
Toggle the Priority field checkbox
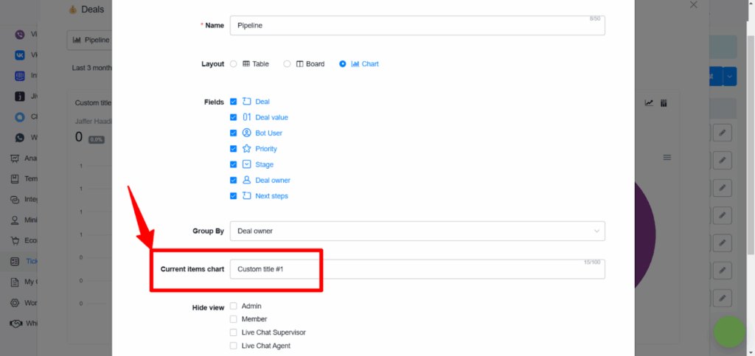point(234,149)
